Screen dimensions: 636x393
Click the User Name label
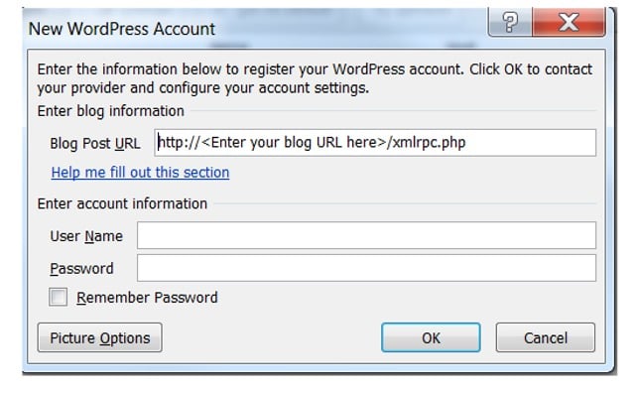coord(86,236)
